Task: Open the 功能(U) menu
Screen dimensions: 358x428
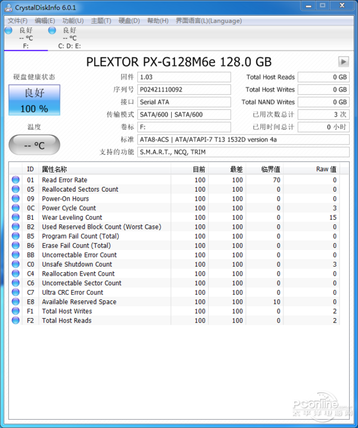Action: [73, 21]
